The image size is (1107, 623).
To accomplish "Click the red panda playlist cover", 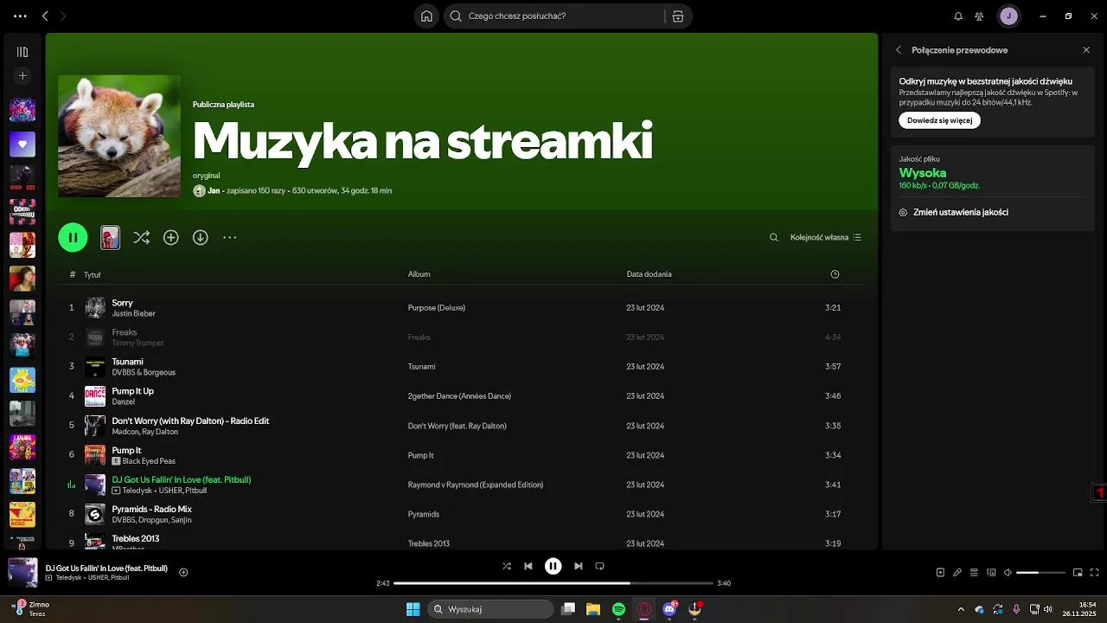I will point(119,136).
